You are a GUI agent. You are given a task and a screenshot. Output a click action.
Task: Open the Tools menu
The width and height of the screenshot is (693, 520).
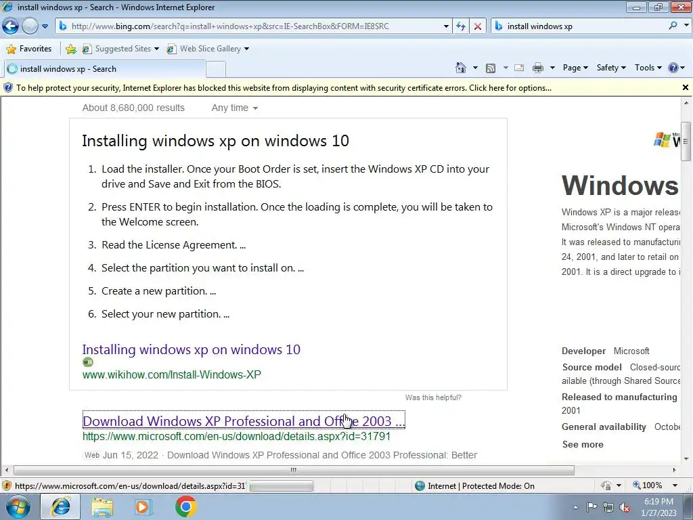pyautogui.click(x=648, y=68)
